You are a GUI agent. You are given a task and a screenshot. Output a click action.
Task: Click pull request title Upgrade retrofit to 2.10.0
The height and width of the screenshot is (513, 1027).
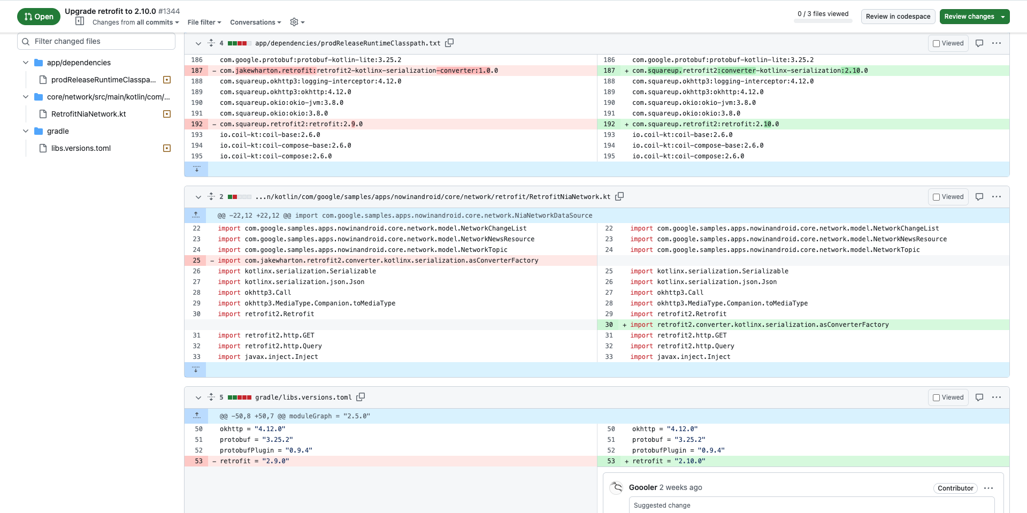[x=111, y=11]
